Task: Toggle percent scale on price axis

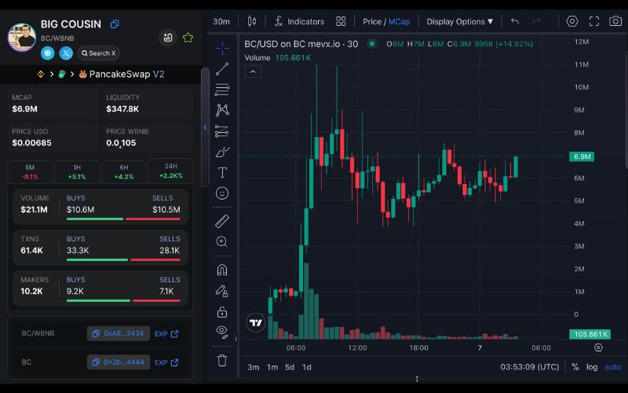Action: click(x=575, y=367)
